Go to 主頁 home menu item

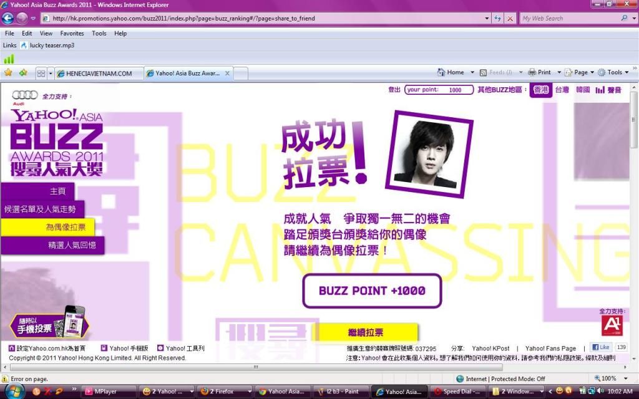click(x=38, y=191)
